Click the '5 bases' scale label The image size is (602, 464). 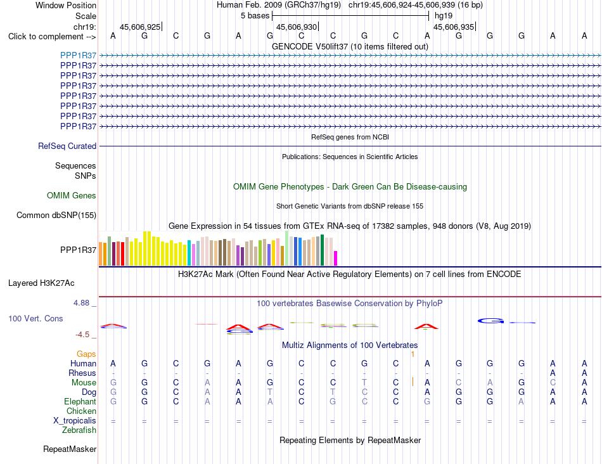point(255,16)
